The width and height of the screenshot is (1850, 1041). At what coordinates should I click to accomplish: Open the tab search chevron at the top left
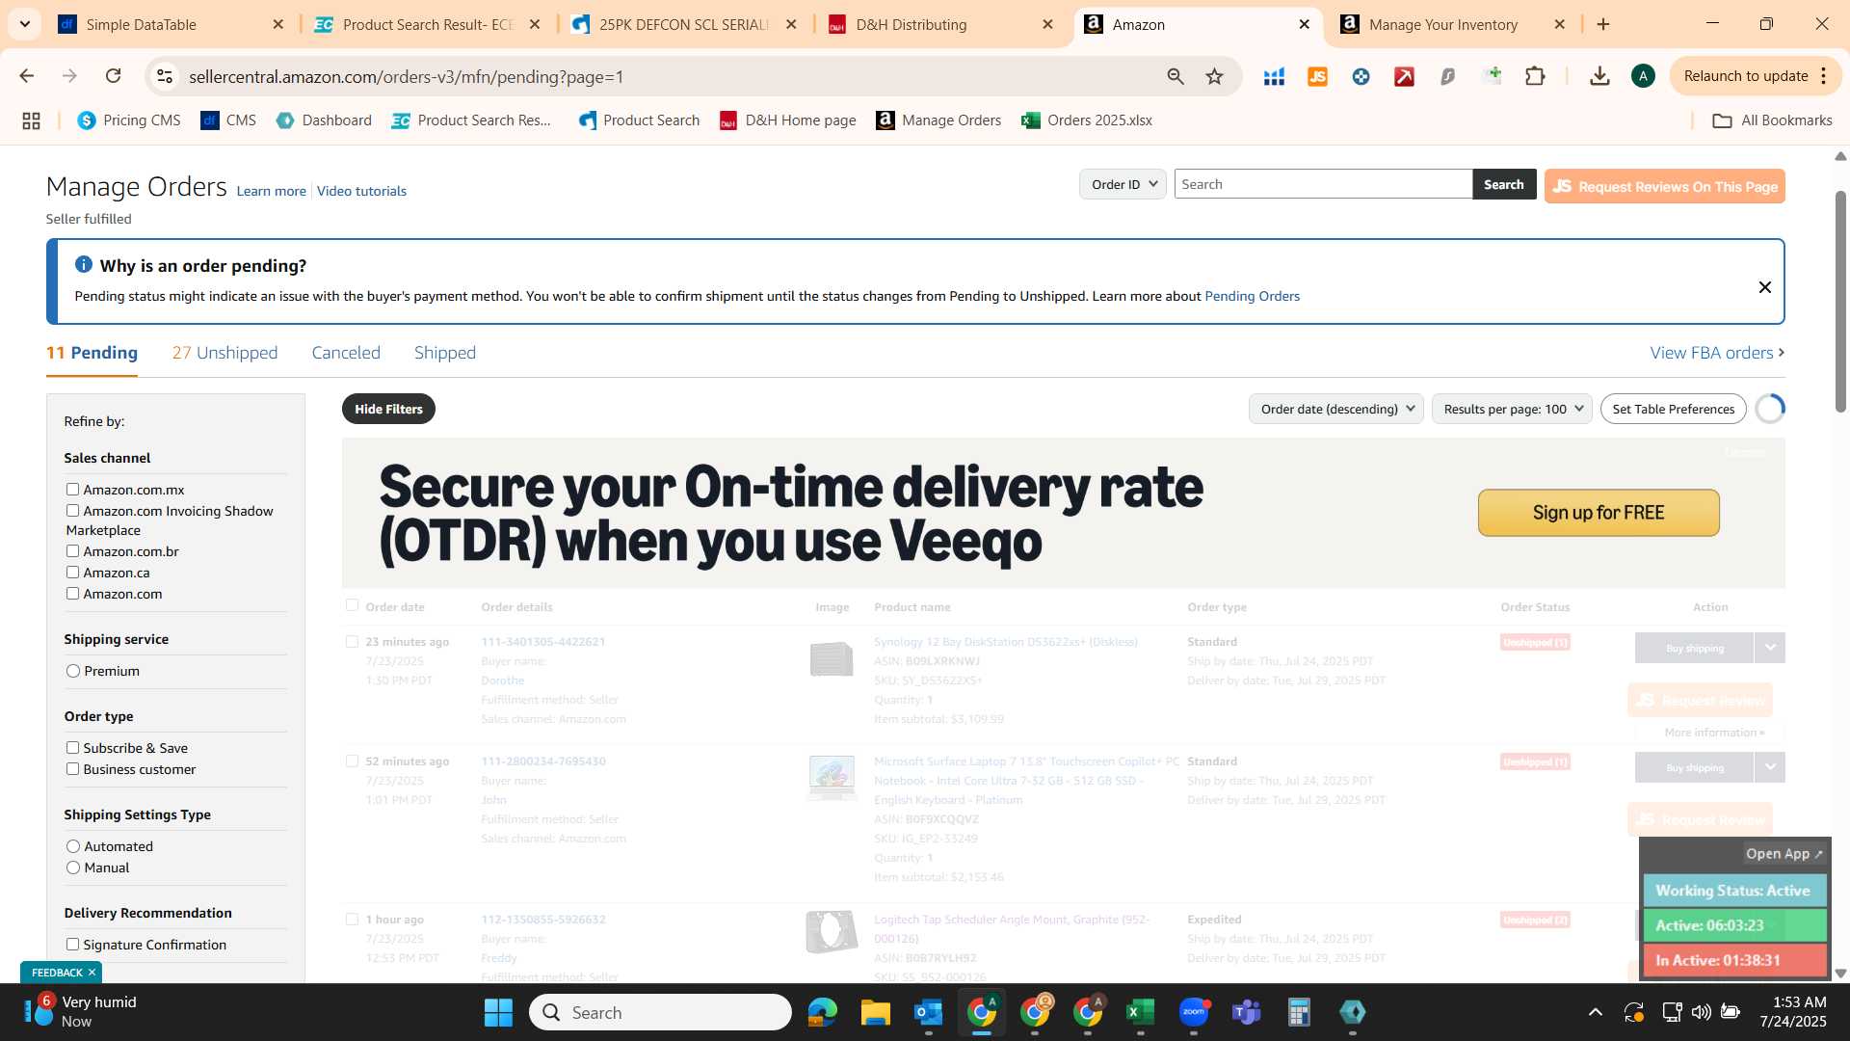24,24
